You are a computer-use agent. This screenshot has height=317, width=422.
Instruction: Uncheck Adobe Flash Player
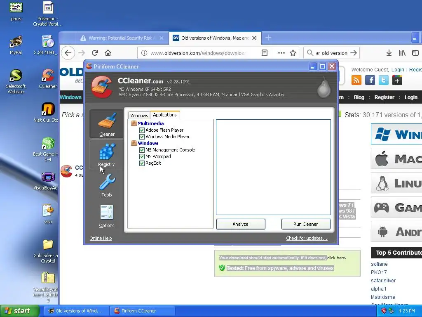pos(142,130)
